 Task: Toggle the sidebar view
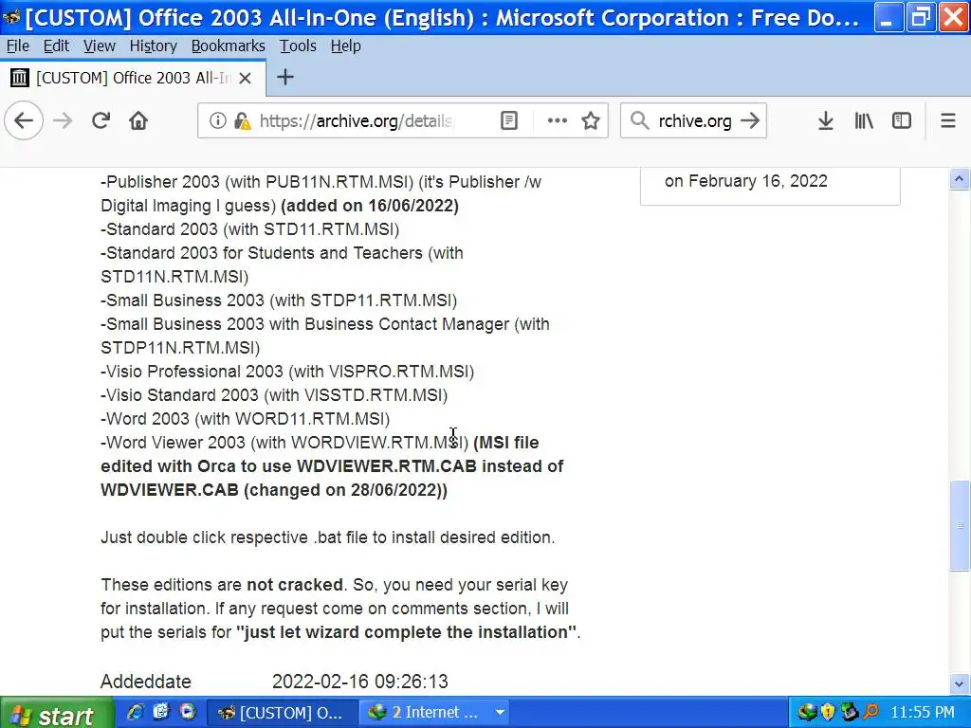coord(902,120)
